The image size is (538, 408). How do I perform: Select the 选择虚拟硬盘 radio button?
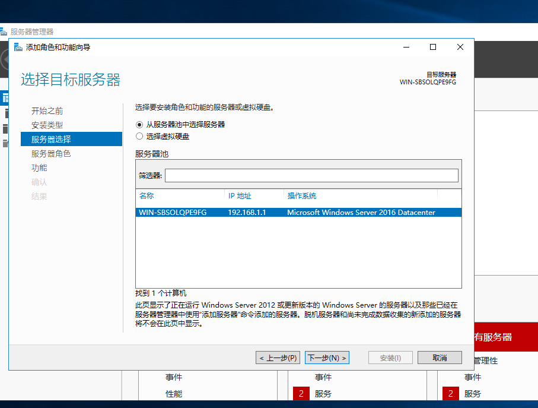139,136
